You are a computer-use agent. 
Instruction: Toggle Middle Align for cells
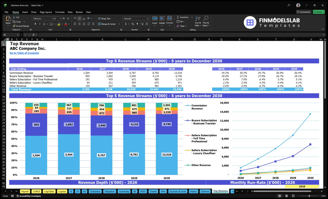point(79,19)
